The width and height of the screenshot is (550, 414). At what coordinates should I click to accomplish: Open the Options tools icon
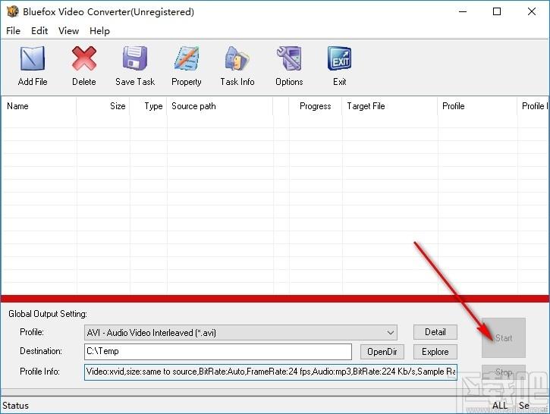289,58
